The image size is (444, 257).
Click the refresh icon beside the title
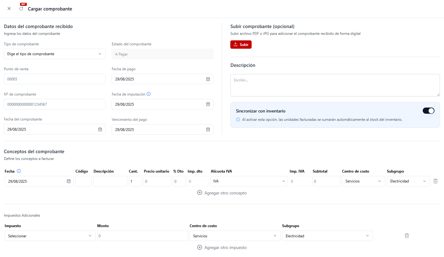(21, 9)
